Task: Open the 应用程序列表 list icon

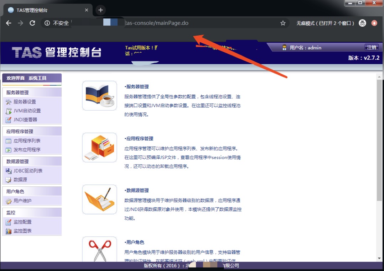Action: (x=9, y=141)
